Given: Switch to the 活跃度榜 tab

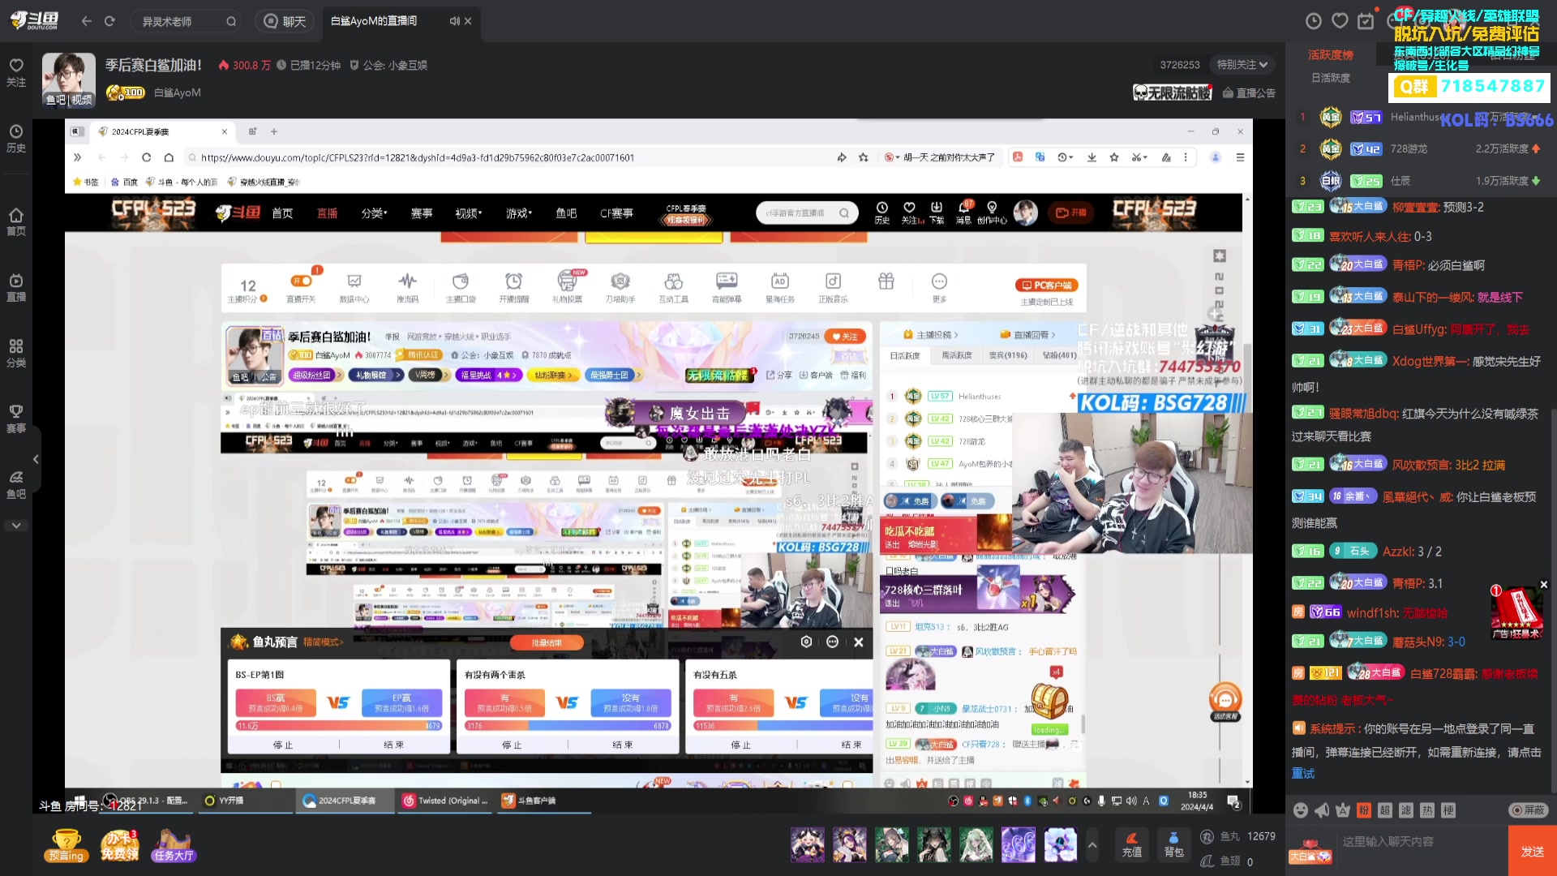Looking at the screenshot, I should [1331, 54].
